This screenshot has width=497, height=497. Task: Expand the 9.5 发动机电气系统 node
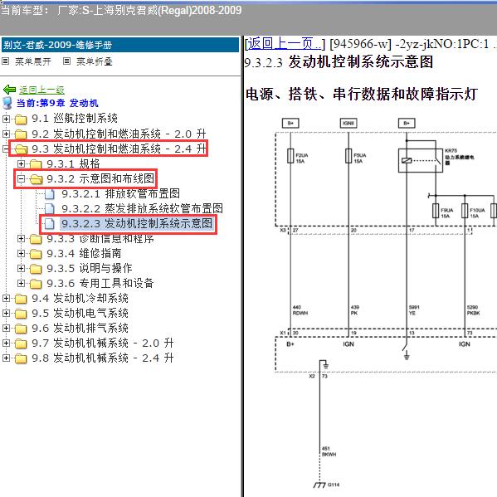6,313
